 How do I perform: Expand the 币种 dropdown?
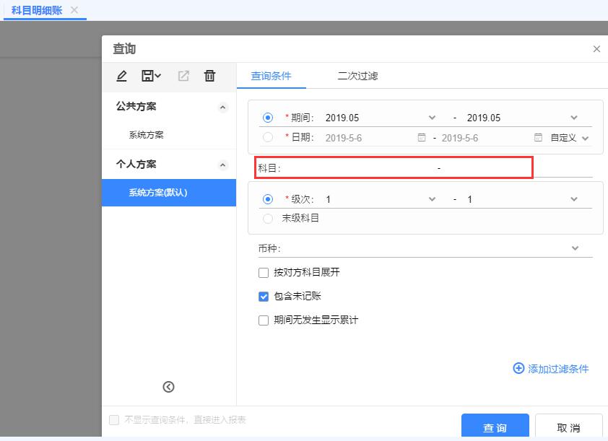pos(575,248)
